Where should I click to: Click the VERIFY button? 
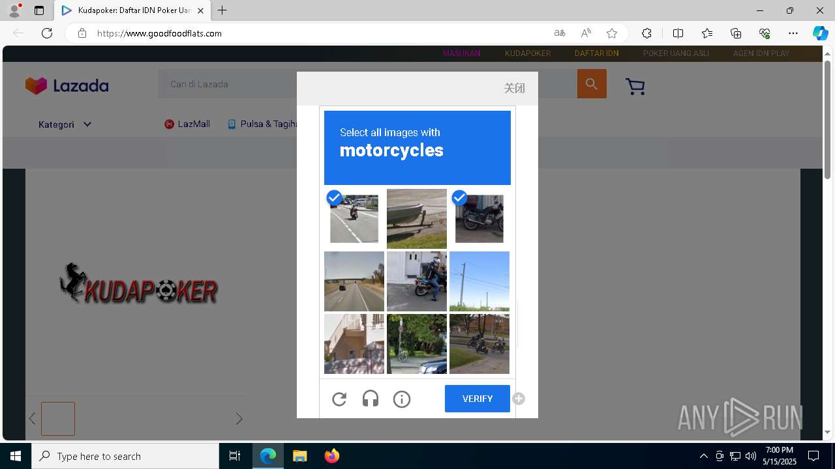tap(478, 399)
